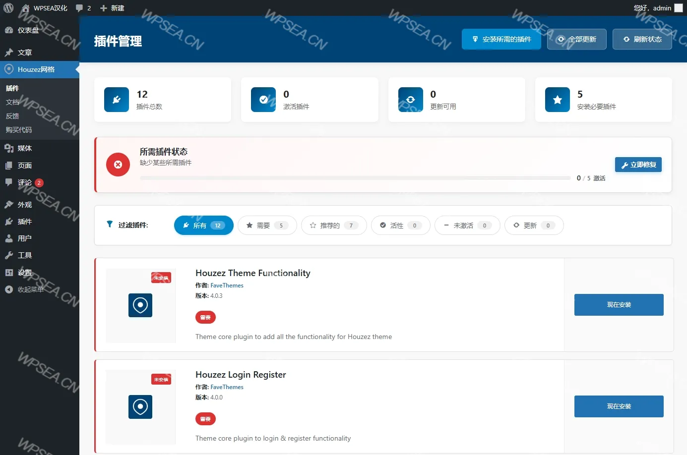Viewport: 687px width, 455px height.
Task: Click the star icon for 安装必要插件
Action: pos(558,100)
